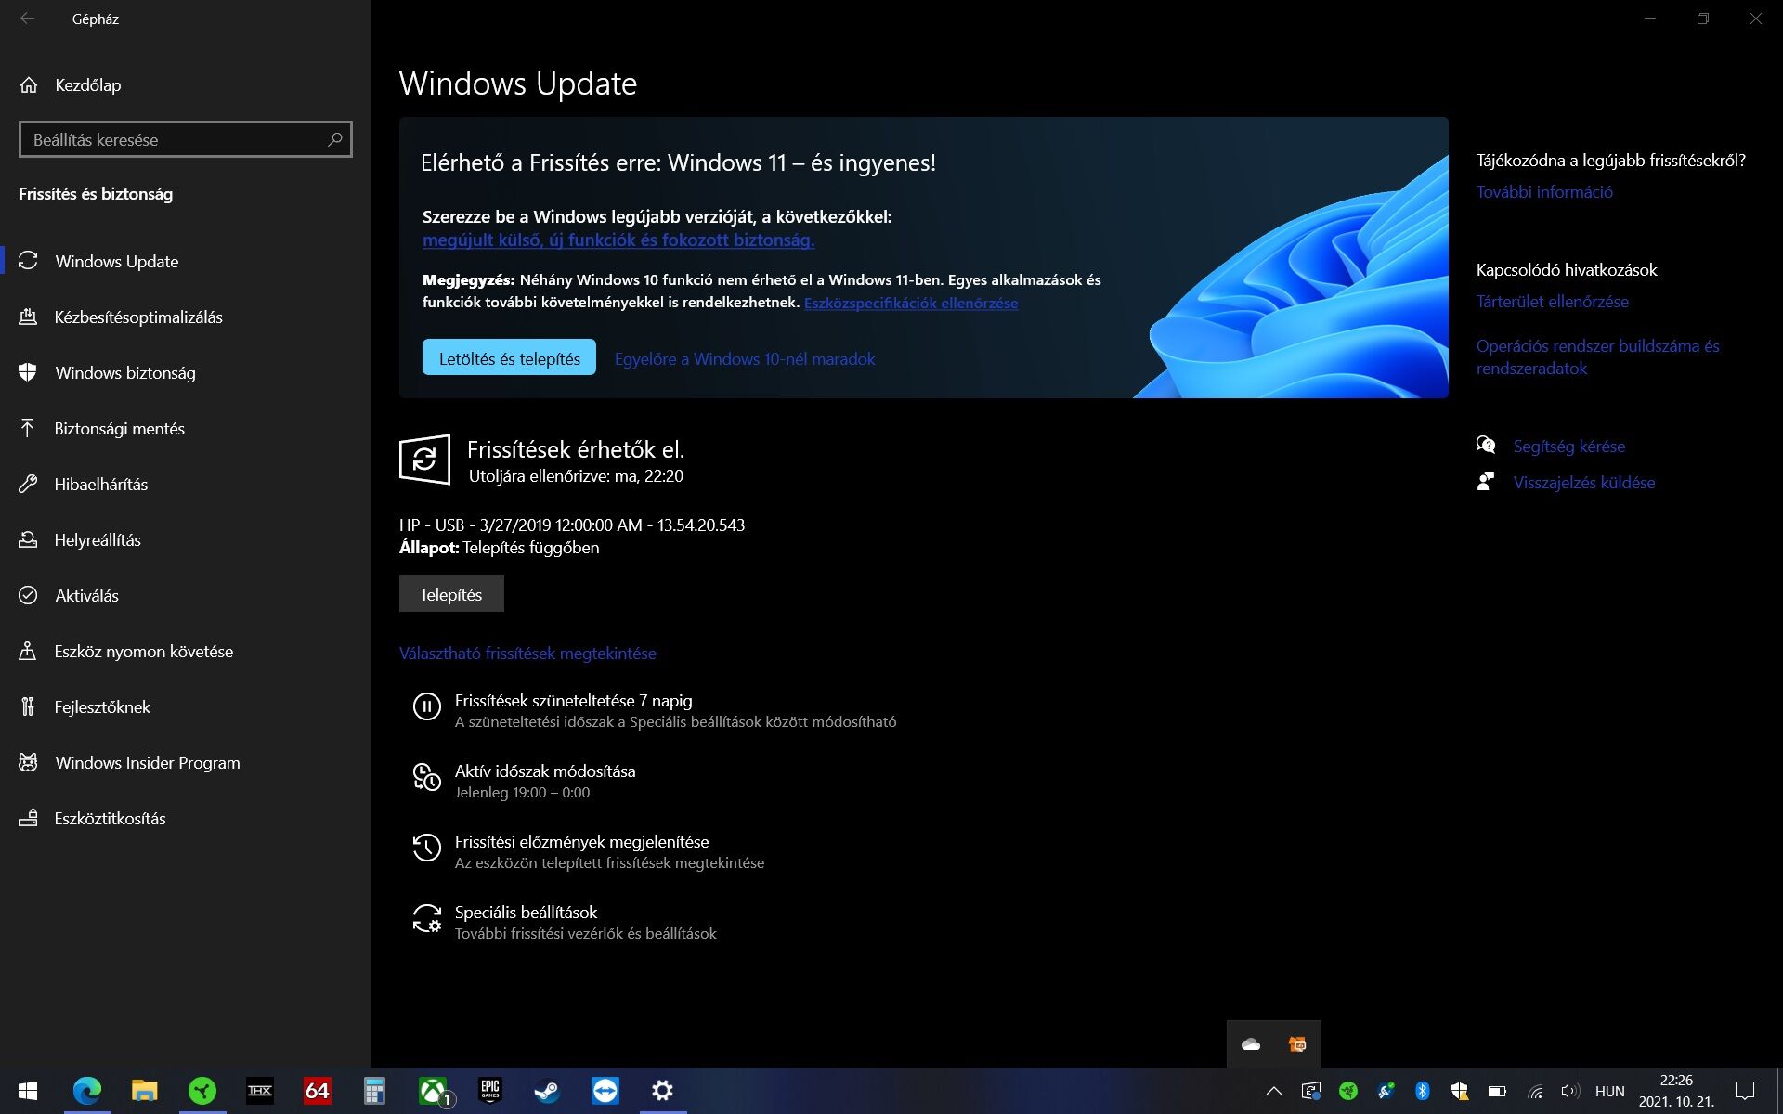Open Választható frissítések megtekintése link
The height and width of the screenshot is (1114, 1783).
click(527, 653)
